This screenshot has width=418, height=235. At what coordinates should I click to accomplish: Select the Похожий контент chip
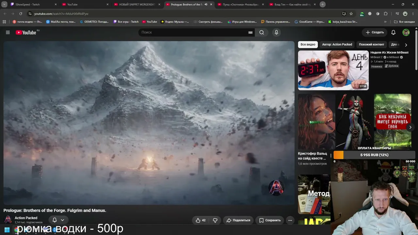pos(372,44)
